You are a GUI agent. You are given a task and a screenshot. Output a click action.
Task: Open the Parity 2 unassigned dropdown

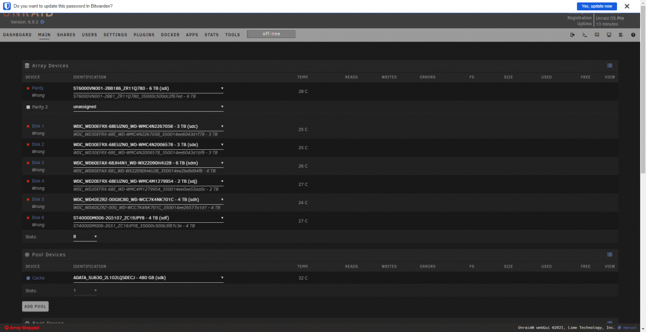(149, 107)
